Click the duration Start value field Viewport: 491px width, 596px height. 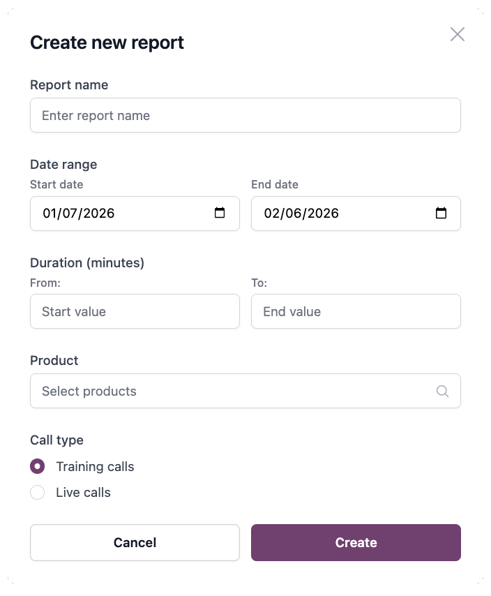click(x=135, y=311)
